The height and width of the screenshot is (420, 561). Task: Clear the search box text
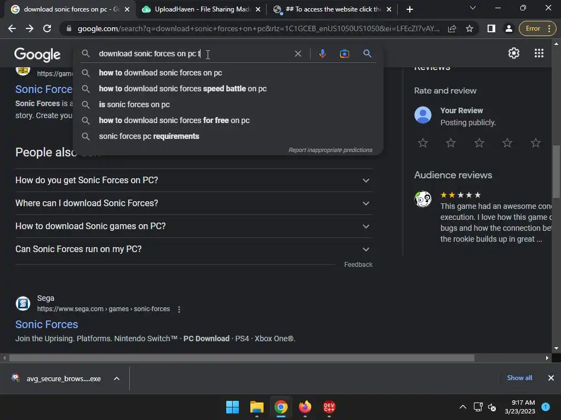point(297,54)
